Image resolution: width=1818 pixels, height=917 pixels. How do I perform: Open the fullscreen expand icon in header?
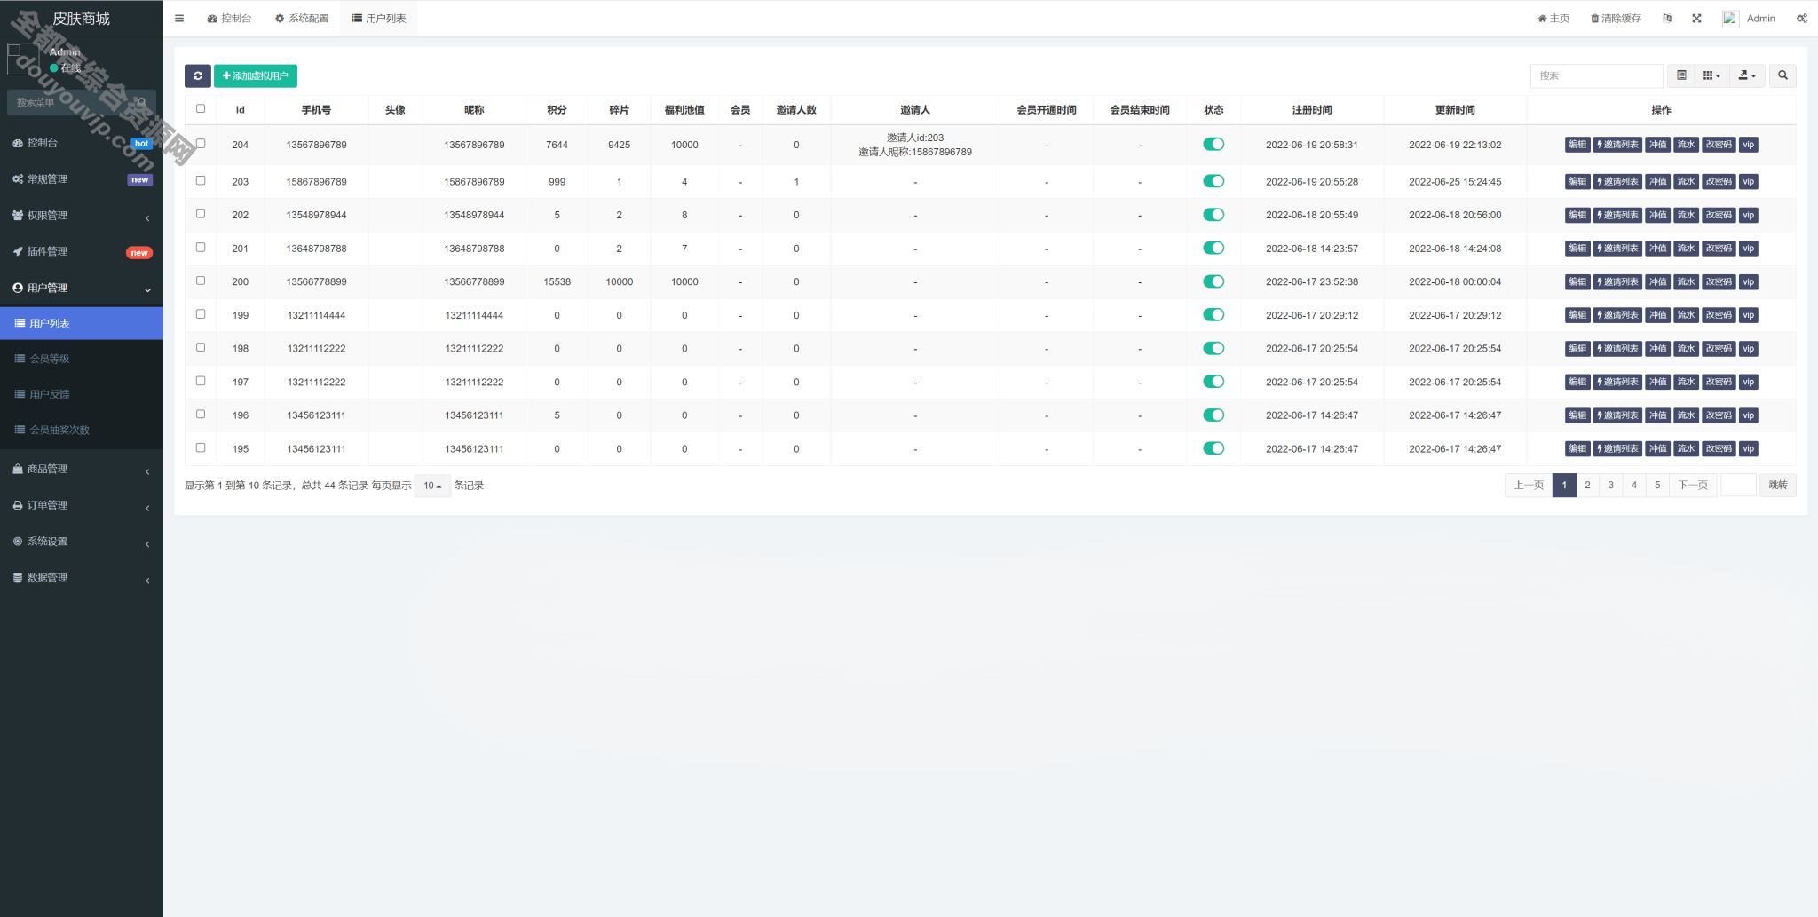click(1696, 18)
